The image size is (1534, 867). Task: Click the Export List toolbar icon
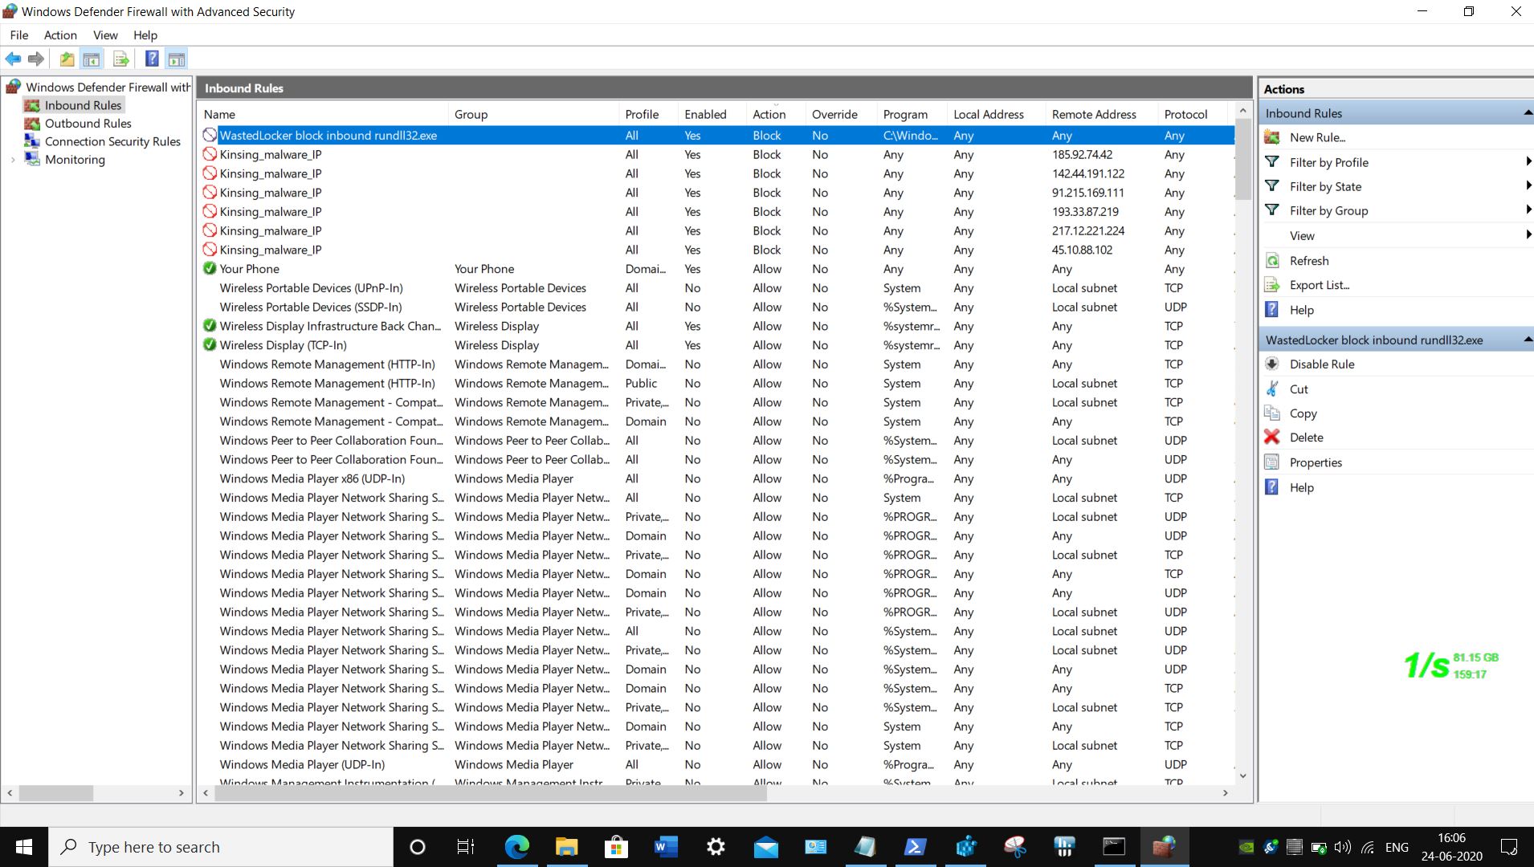pyautogui.click(x=120, y=59)
